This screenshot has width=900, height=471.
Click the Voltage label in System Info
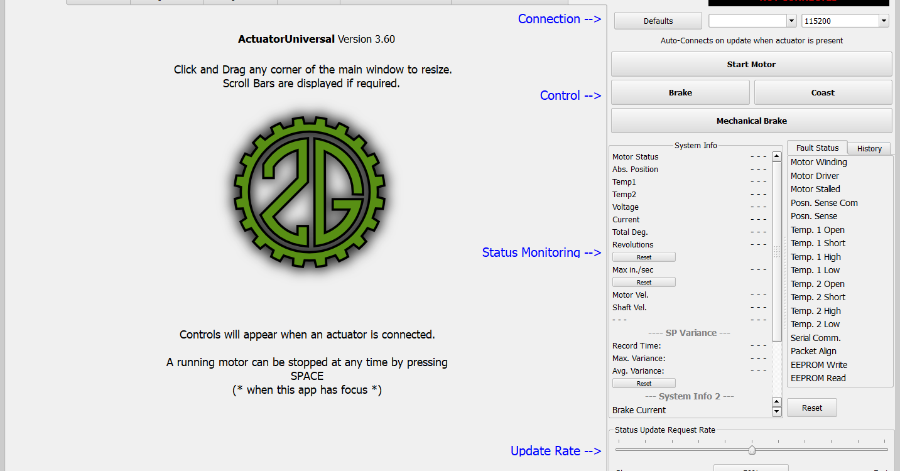click(x=626, y=207)
